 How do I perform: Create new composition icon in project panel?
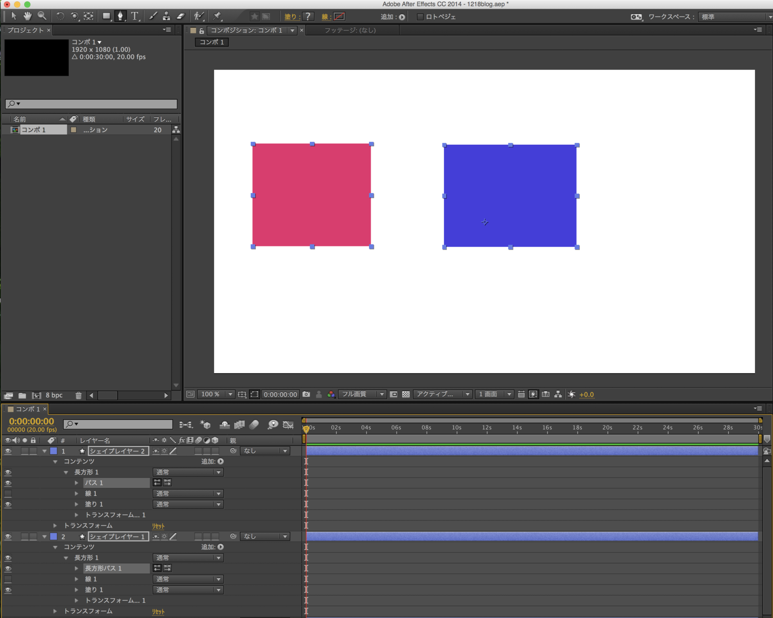[37, 396]
